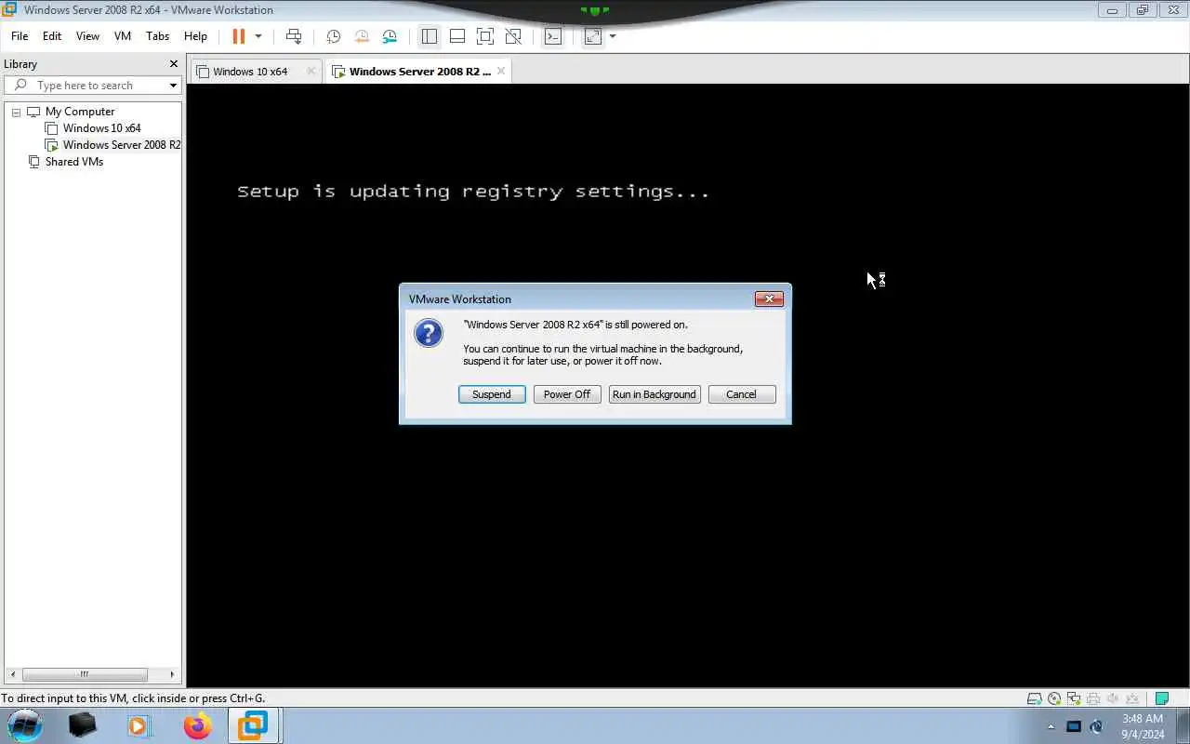
Task: Click the hard disk status bar icon
Action: pos(1034,698)
